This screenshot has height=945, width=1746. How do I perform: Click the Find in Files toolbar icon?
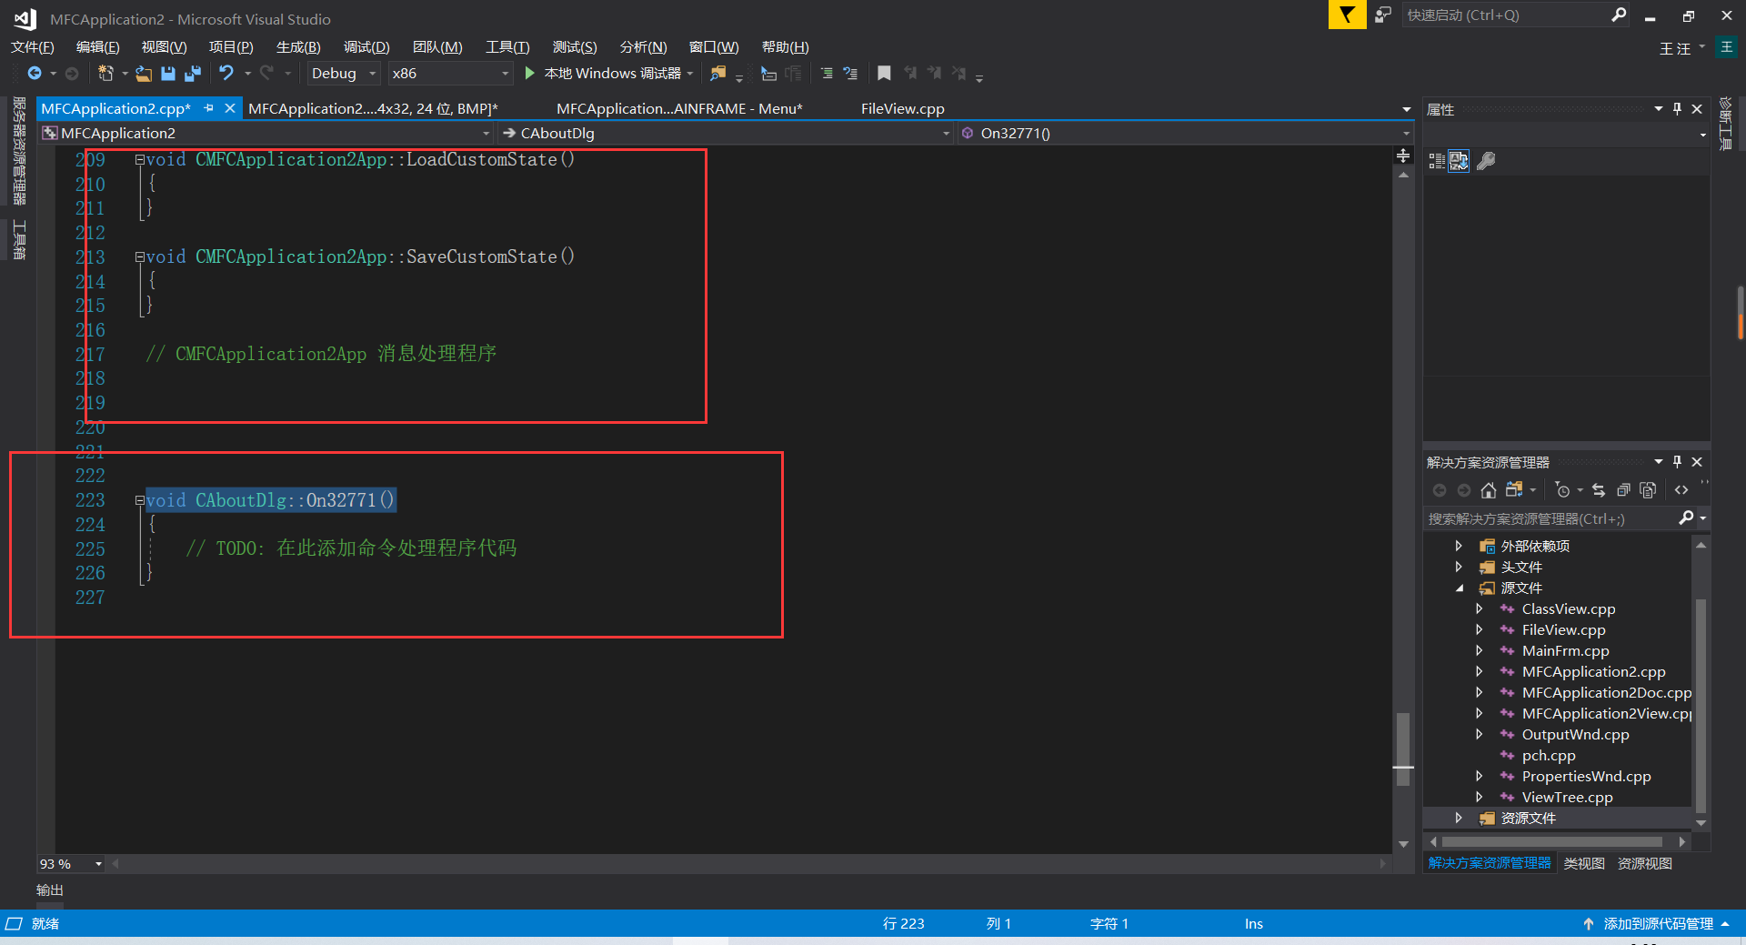pos(718,74)
